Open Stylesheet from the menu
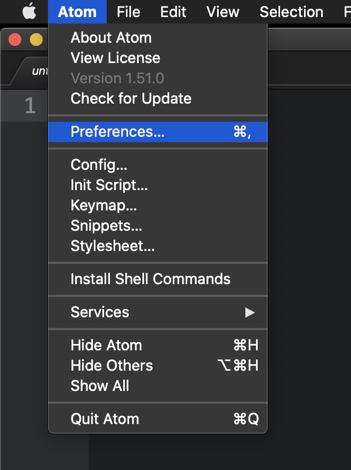351x470 pixels. coord(113,246)
